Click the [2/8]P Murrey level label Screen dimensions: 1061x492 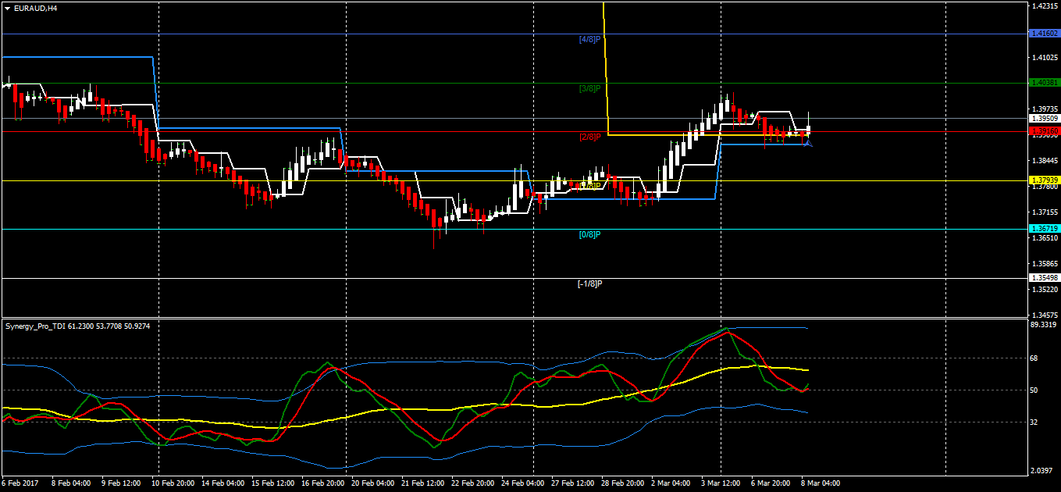589,137
